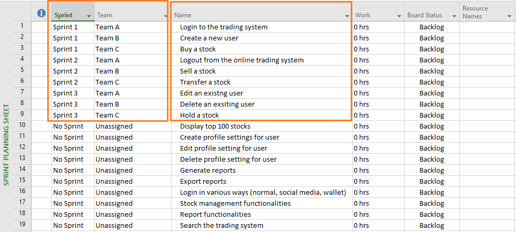516x232 pixels.
Task: Click task 'Display top 100 stocks'
Action: [215, 126]
